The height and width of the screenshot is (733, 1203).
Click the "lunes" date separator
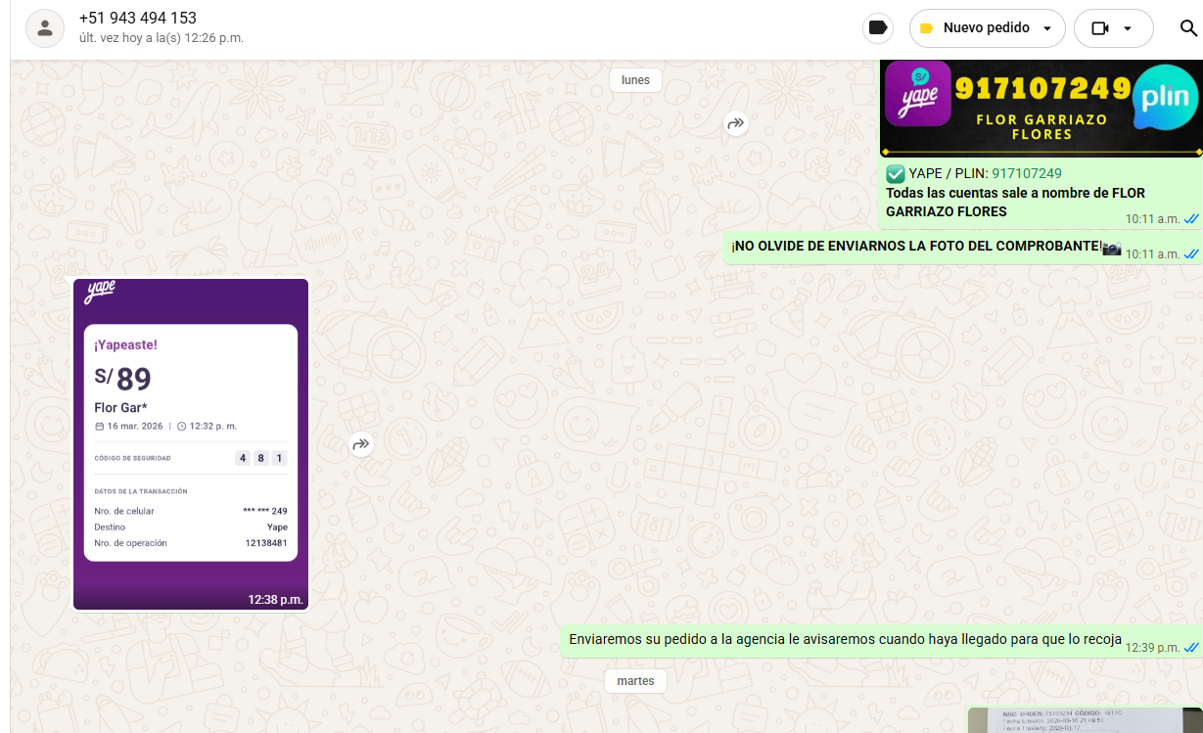(x=635, y=80)
